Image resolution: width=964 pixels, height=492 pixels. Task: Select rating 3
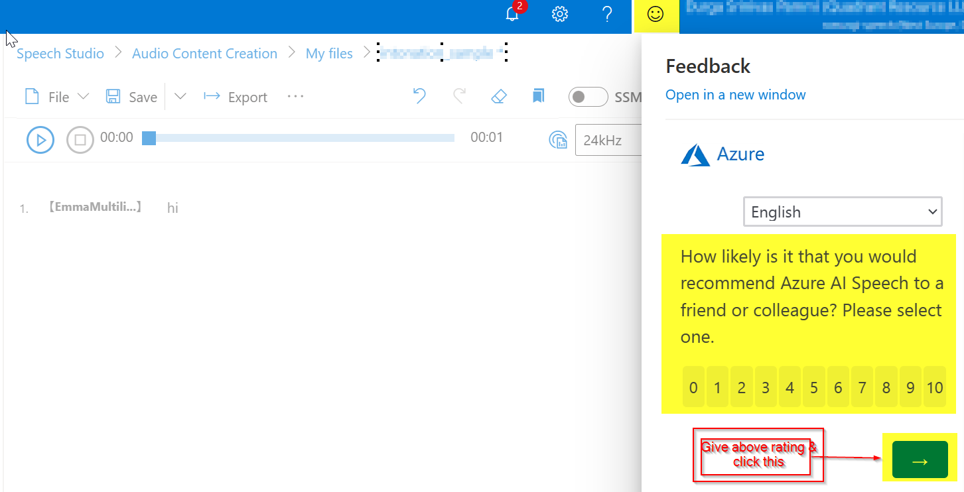[766, 387]
